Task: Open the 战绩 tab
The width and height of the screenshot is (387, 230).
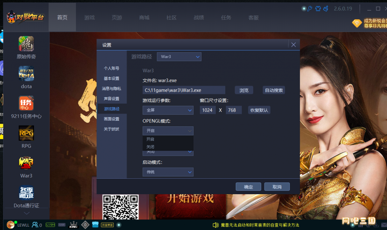Action: pos(199,17)
